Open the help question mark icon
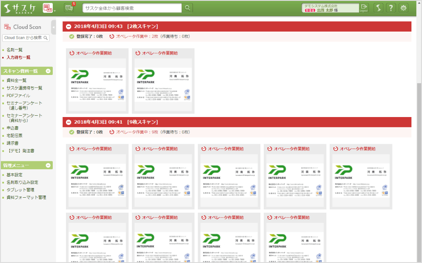The image size is (422, 263). pos(391,8)
